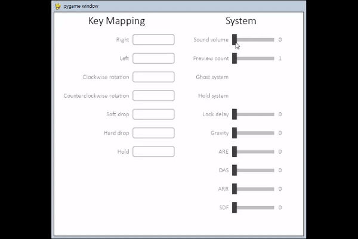Click the ARR slider handle
The width and height of the screenshot is (358, 239).
(234, 189)
